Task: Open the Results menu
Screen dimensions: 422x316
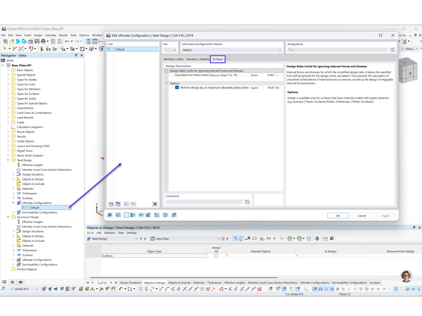Action: 63,35
